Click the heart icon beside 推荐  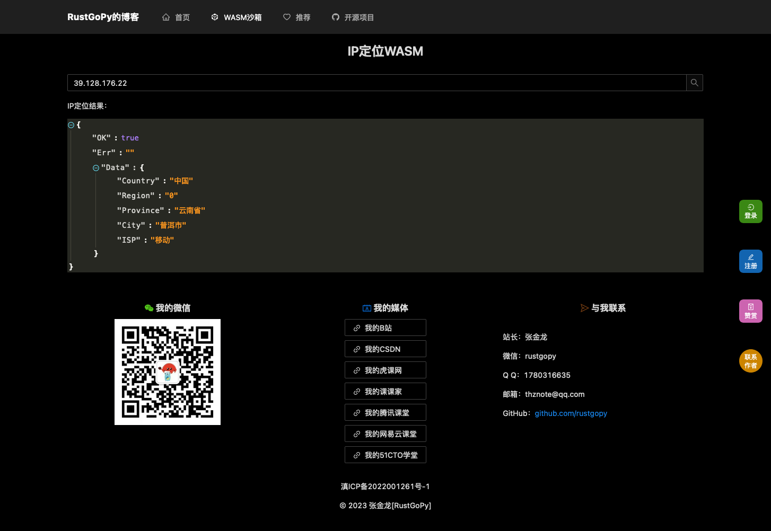pos(287,17)
